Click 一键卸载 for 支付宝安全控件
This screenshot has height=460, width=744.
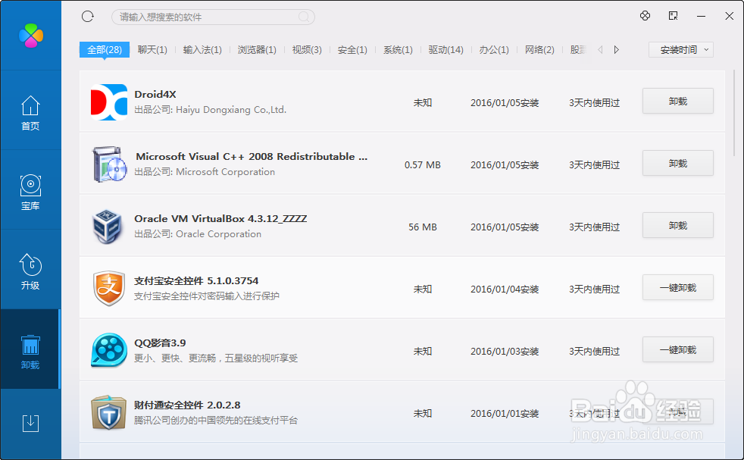pos(677,288)
